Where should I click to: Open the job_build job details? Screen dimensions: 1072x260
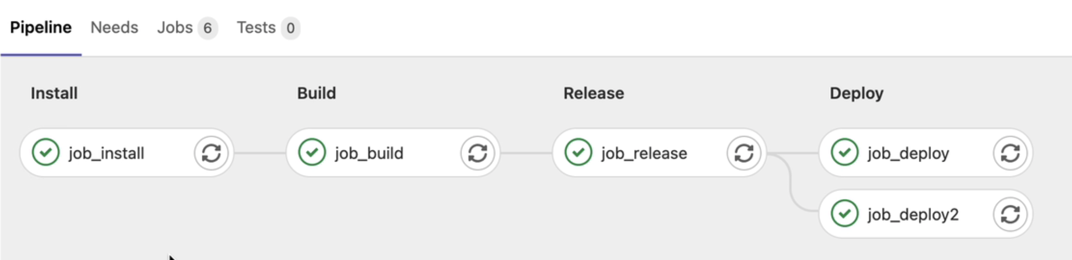pos(369,153)
